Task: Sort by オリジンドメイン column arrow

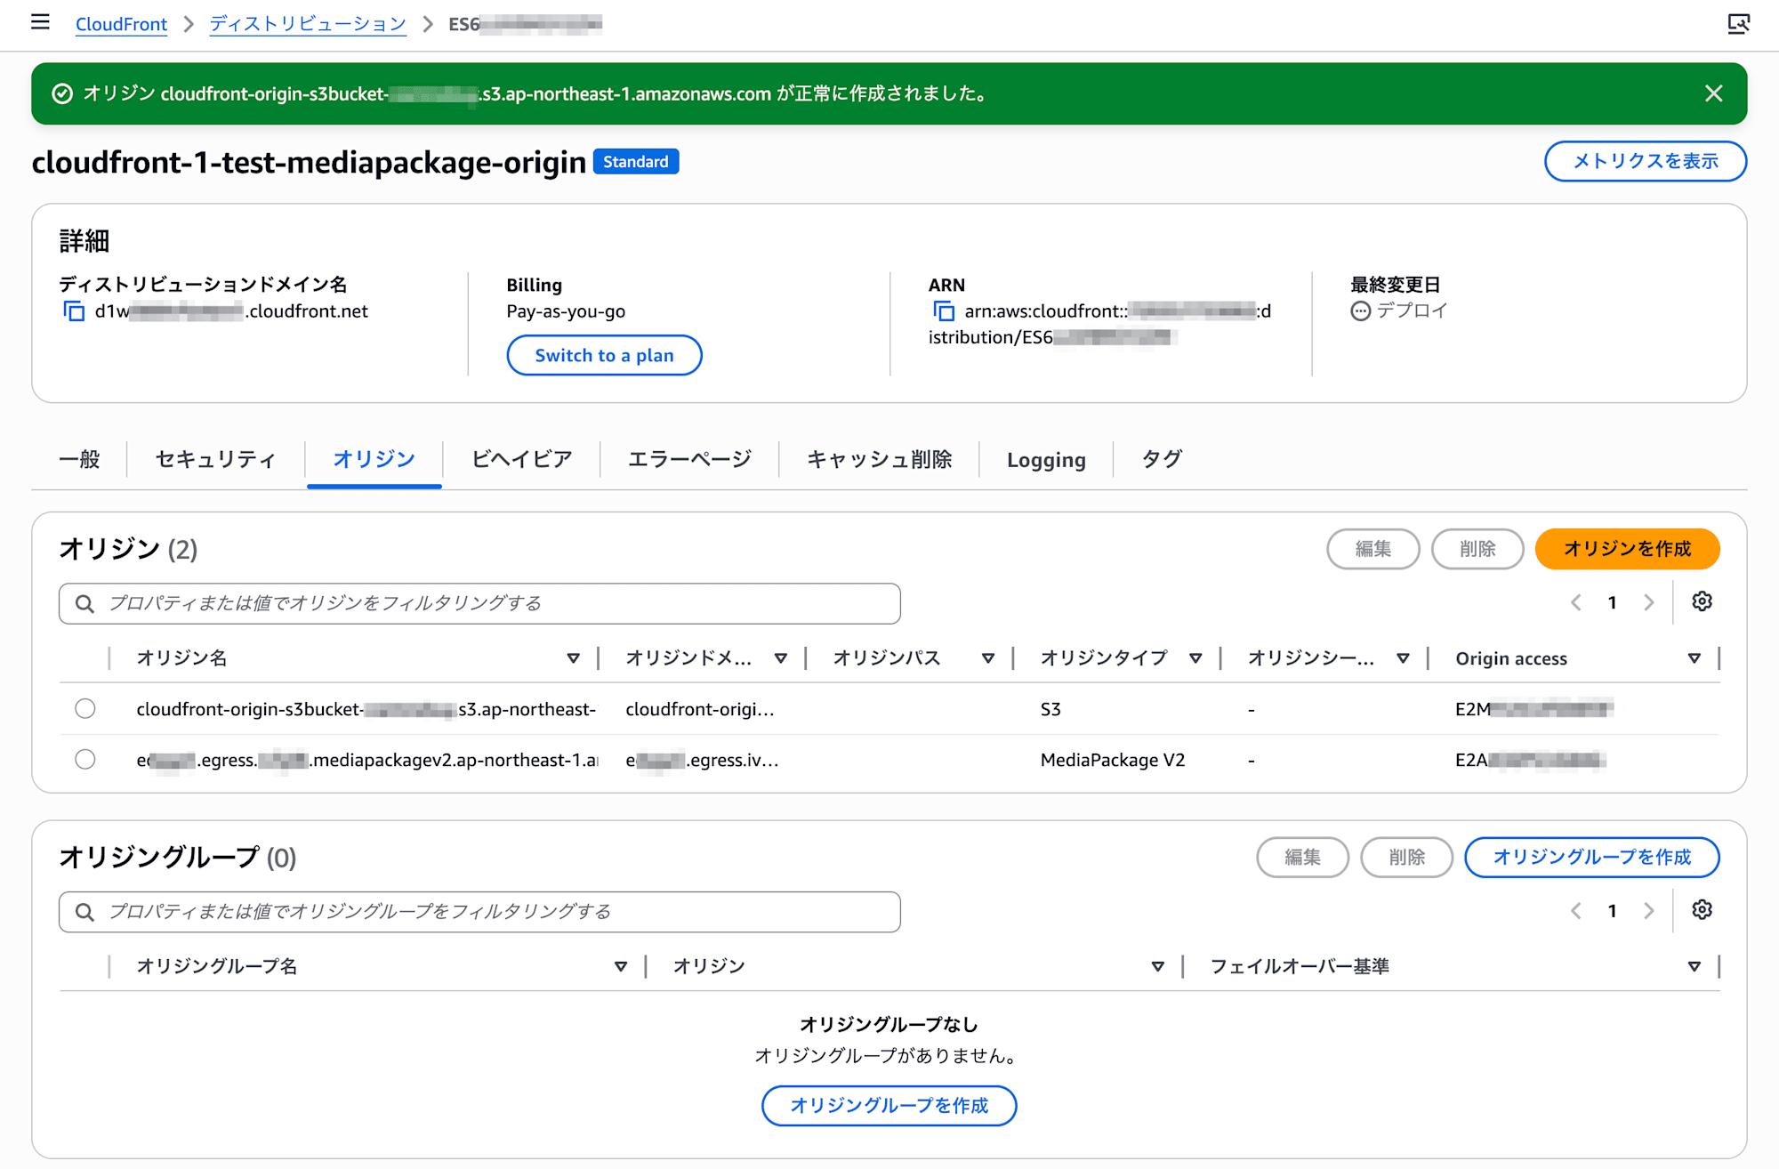Action: (x=780, y=658)
